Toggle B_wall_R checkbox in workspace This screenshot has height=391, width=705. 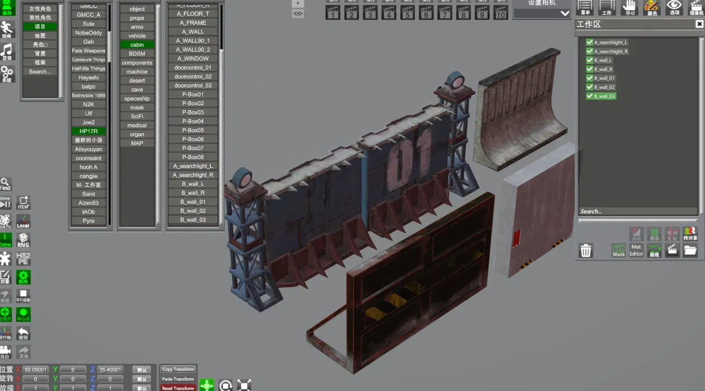(x=589, y=69)
